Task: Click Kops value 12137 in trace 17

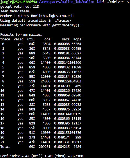Action: 76,123
